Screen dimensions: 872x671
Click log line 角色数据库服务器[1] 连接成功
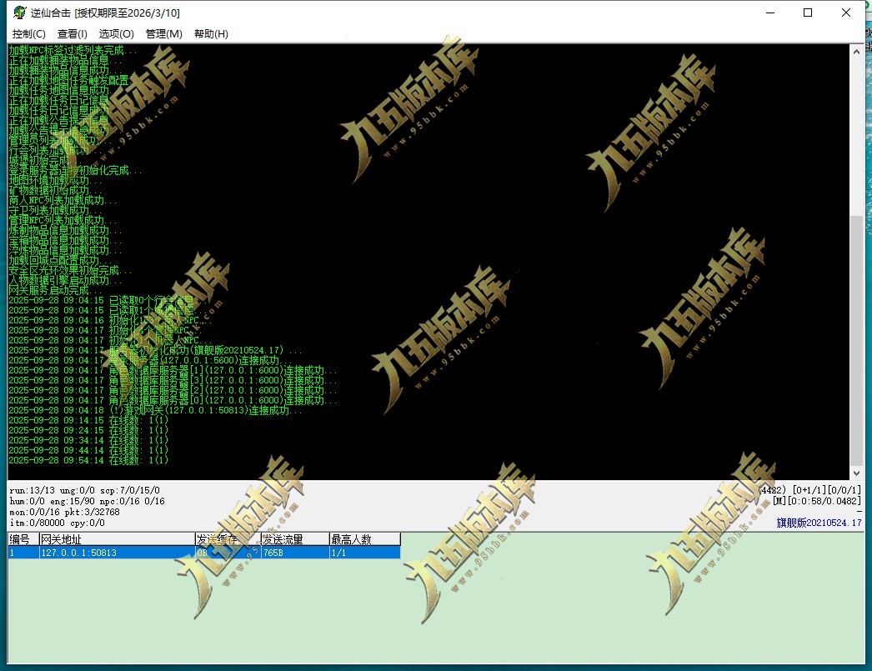point(173,370)
